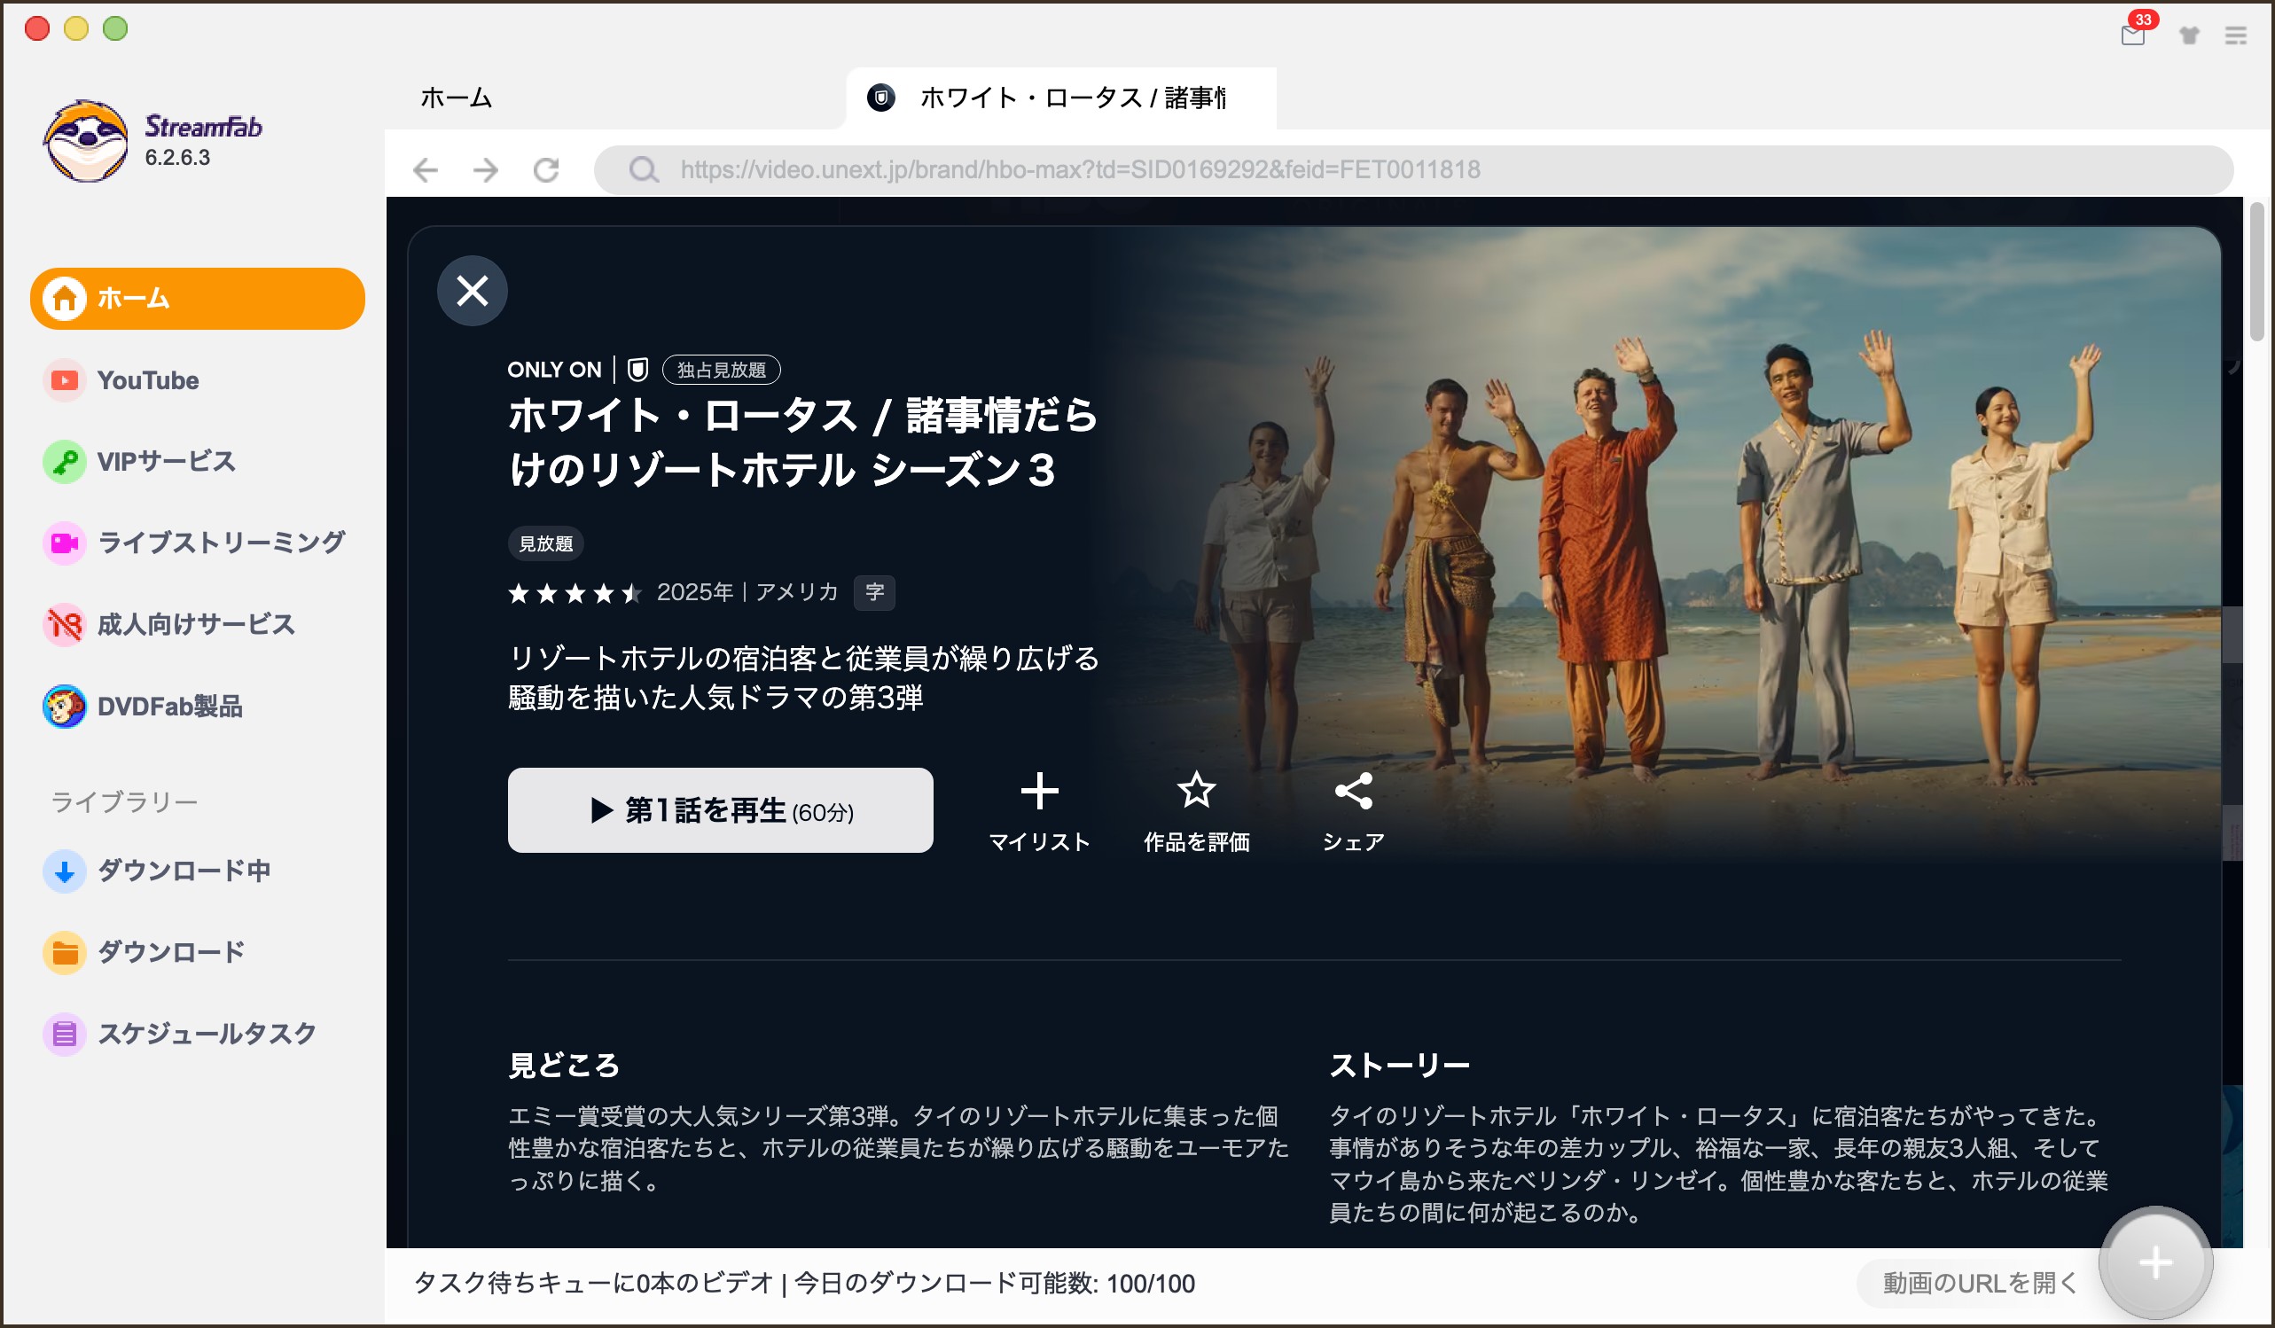Open the YouTube downloader section
The height and width of the screenshot is (1328, 2275).
point(147,380)
